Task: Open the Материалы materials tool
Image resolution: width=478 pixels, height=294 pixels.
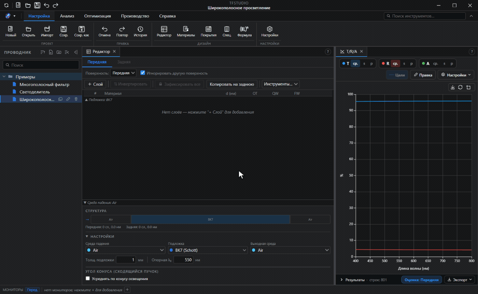Action: [186, 31]
